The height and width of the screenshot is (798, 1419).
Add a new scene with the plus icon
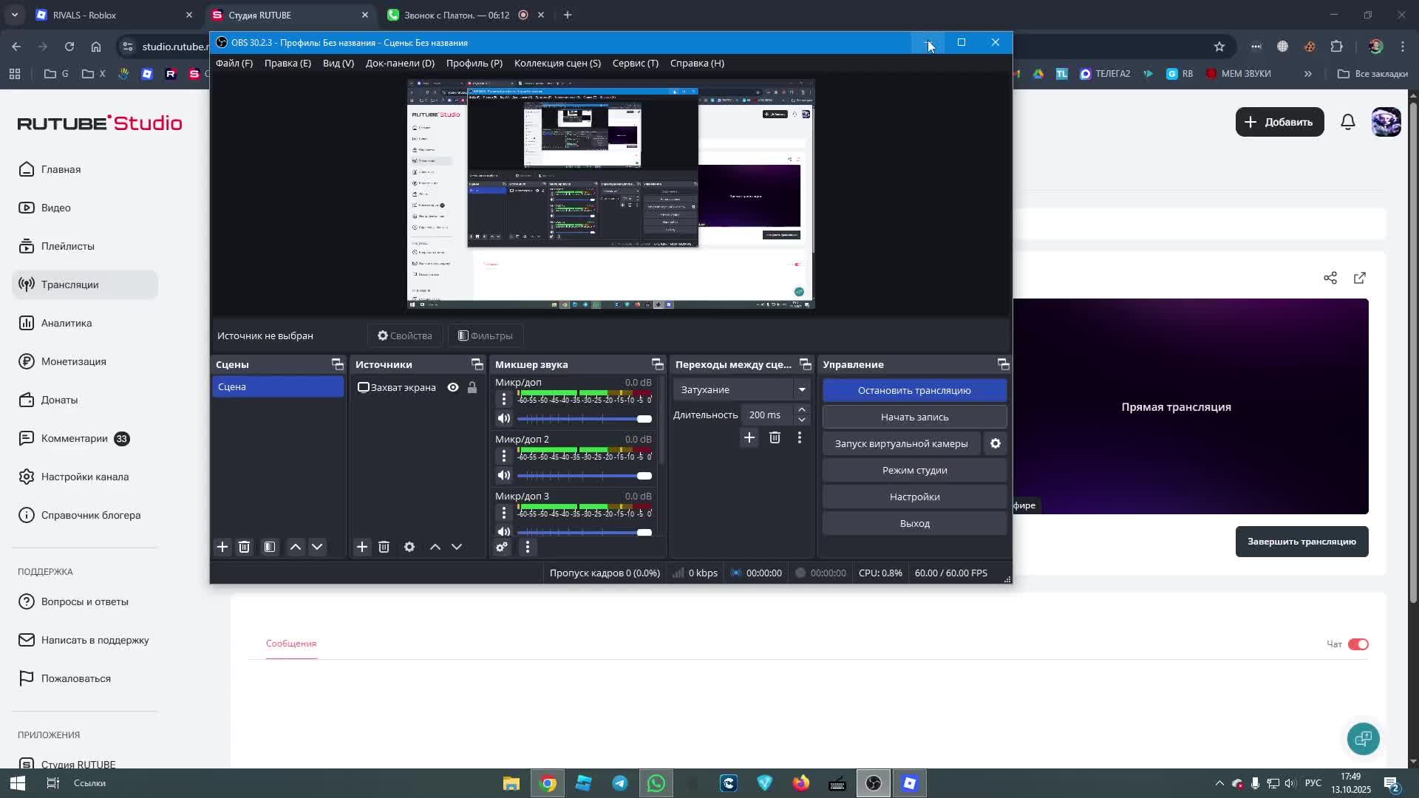pos(222,547)
